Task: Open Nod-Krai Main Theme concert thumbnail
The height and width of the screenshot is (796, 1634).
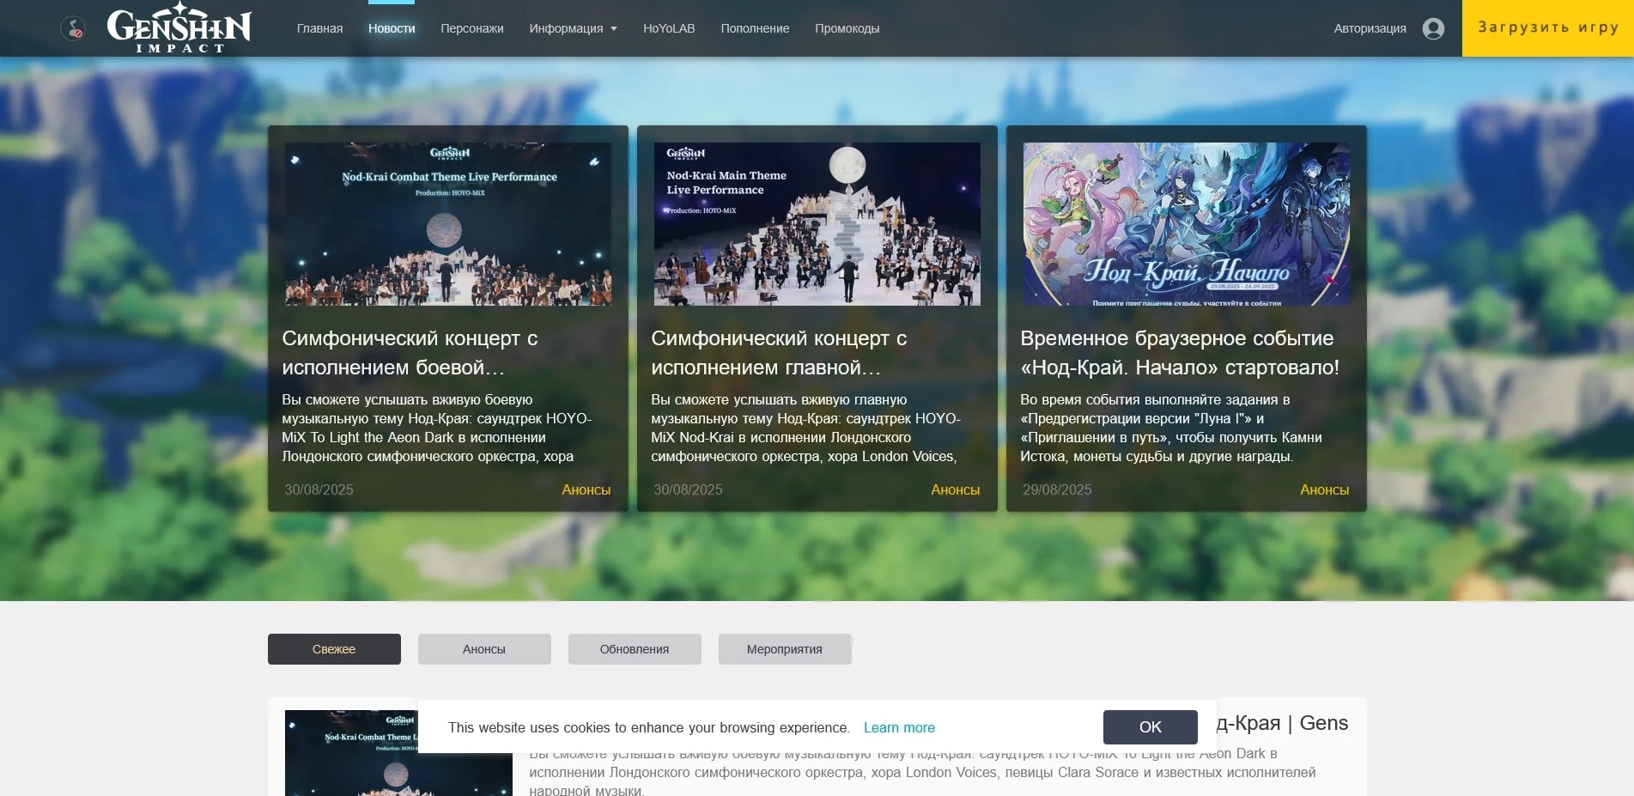Action: (x=817, y=224)
